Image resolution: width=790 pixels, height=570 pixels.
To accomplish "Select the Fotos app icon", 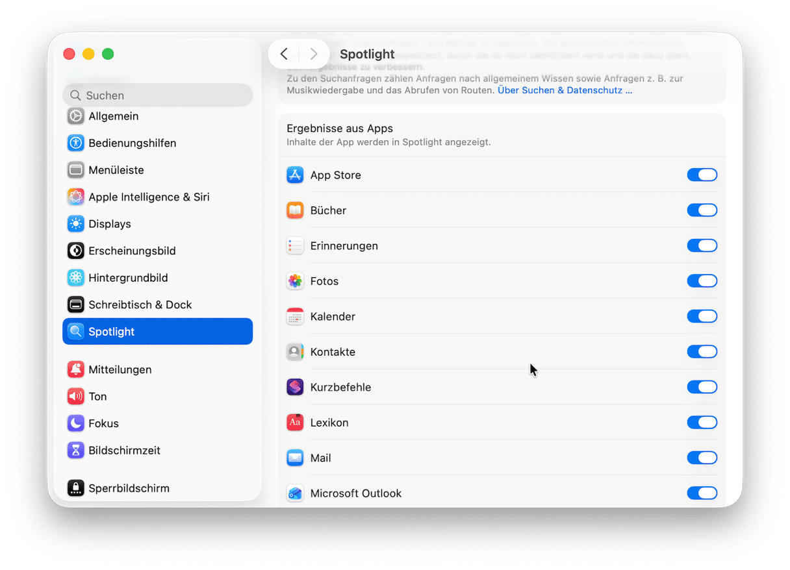I will [295, 280].
